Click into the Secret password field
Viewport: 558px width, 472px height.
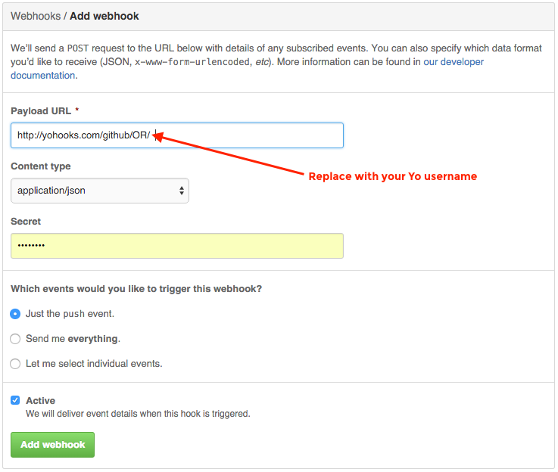pyautogui.click(x=176, y=246)
